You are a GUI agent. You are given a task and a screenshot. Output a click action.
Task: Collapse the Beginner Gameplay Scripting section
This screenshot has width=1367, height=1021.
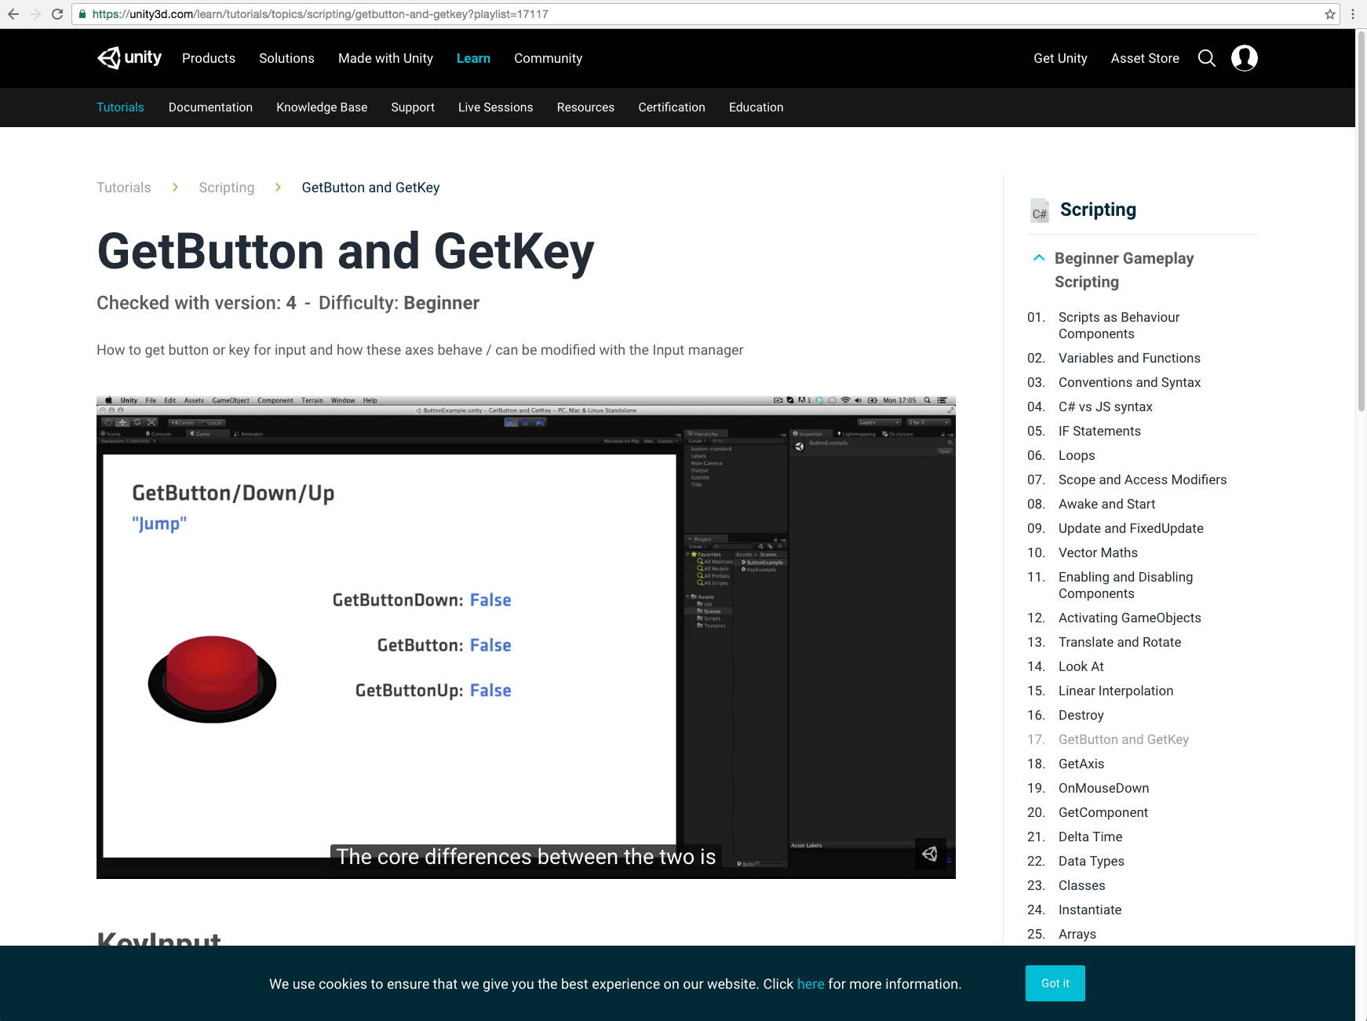[x=1039, y=258]
